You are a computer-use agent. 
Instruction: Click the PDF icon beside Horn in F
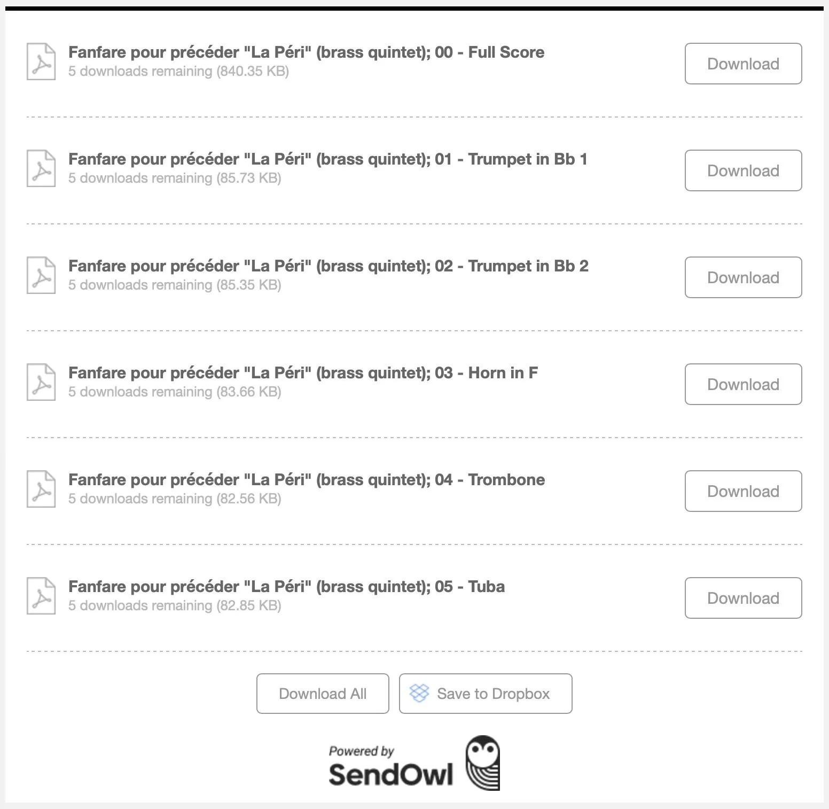click(41, 382)
